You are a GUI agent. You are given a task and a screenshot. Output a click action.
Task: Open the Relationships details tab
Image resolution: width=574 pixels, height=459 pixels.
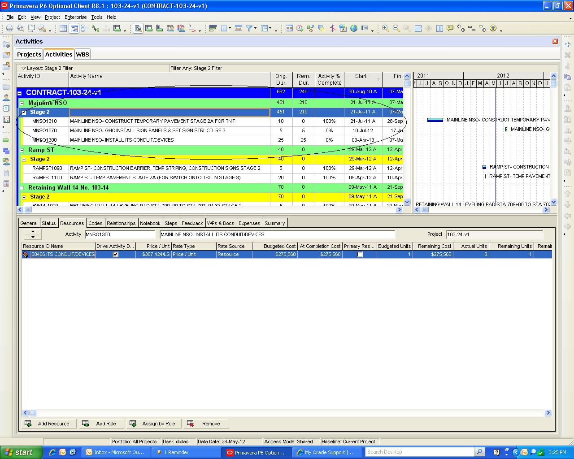[x=121, y=223]
